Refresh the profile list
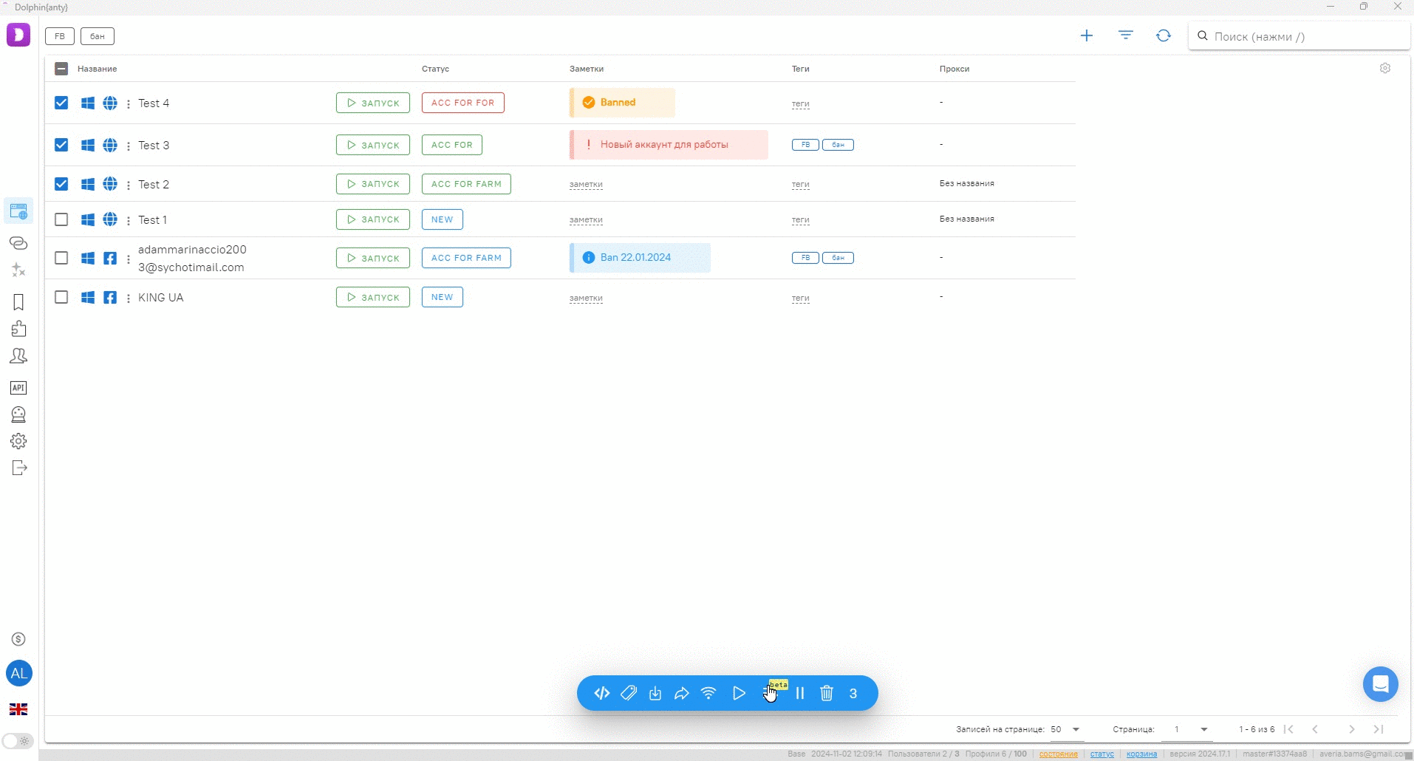 [x=1164, y=35]
